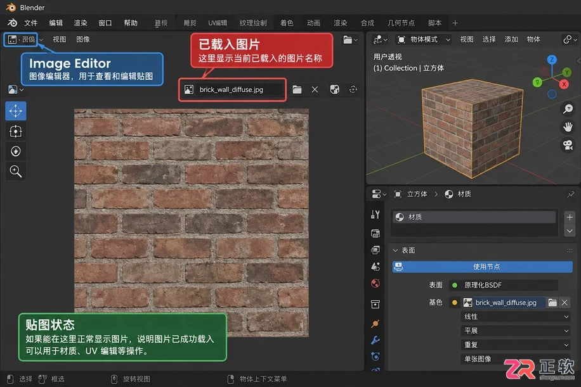Screen dimensions: 581x387
Task: Open the 文件 menu
Action: [30, 23]
